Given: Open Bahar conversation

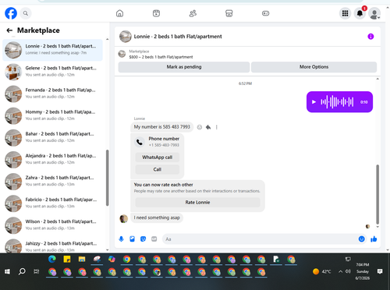Looking at the screenshot, I should coord(52,137).
